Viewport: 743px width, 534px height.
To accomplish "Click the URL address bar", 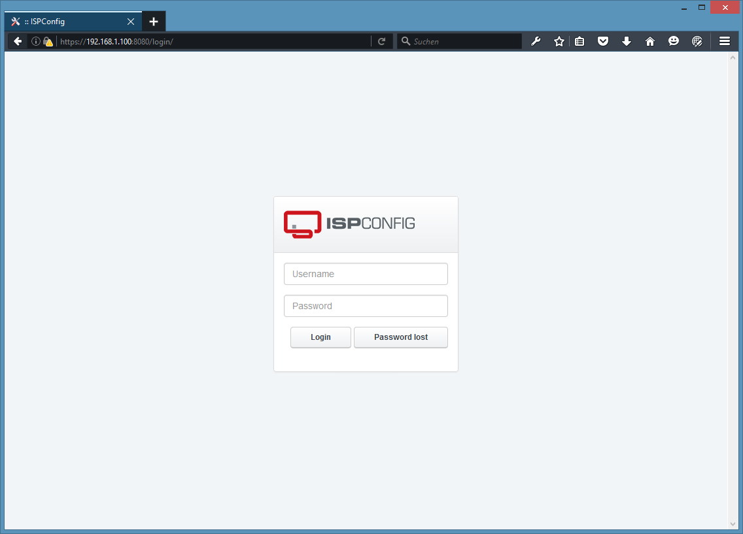I will [x=213, y=42].
